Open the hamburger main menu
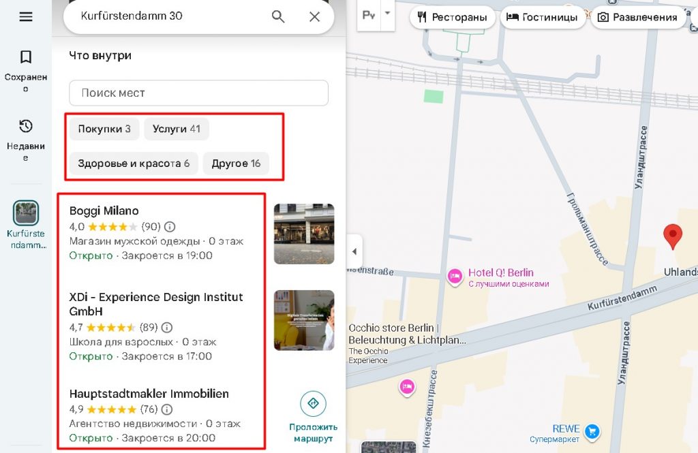Viewport: 698px width, 453px height. click(x=26, y=17)
